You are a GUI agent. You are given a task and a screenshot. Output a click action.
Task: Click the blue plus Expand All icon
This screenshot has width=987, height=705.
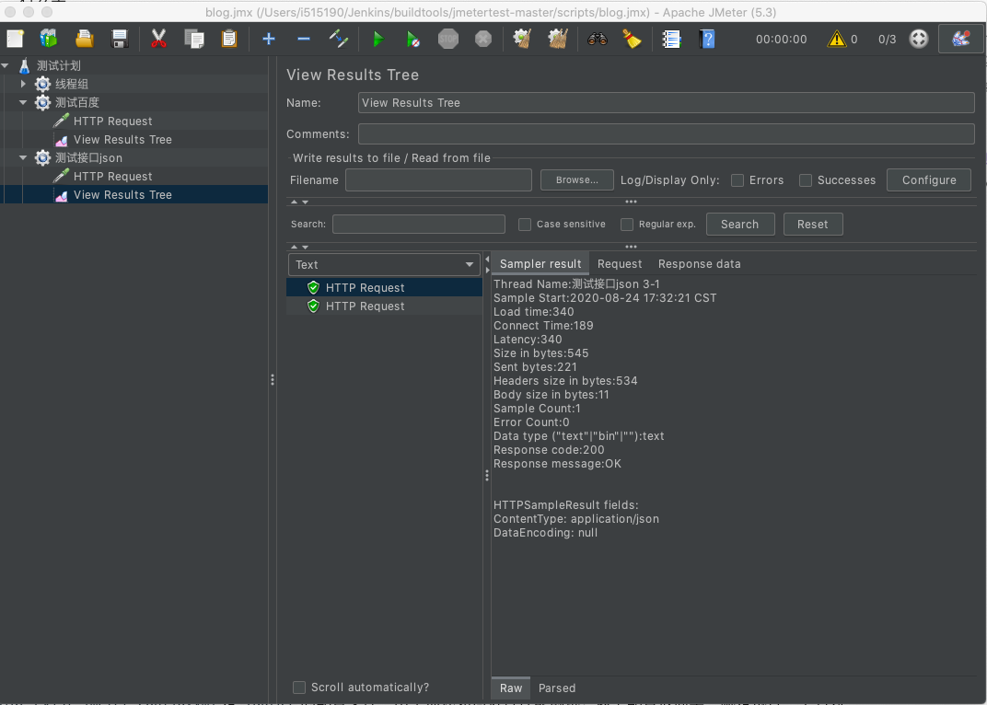(269, 39)
